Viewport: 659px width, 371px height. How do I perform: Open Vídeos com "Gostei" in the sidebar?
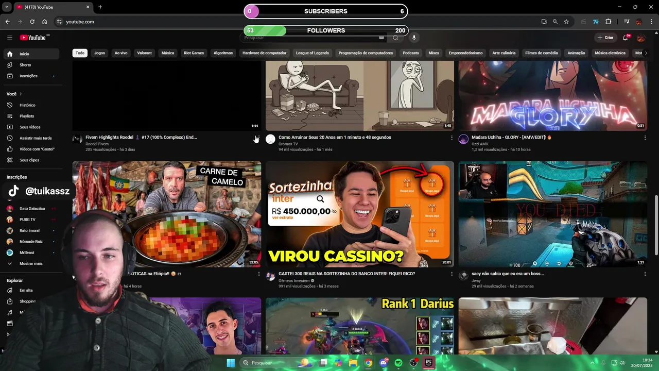31,149
